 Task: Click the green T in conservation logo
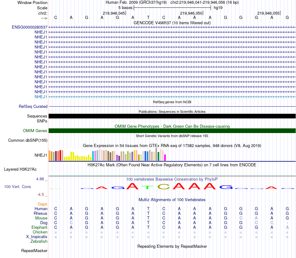(x=147, y=187)
